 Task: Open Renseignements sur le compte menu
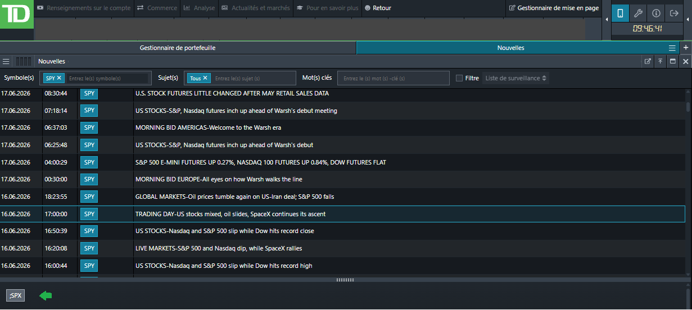[x=84, y=8]
